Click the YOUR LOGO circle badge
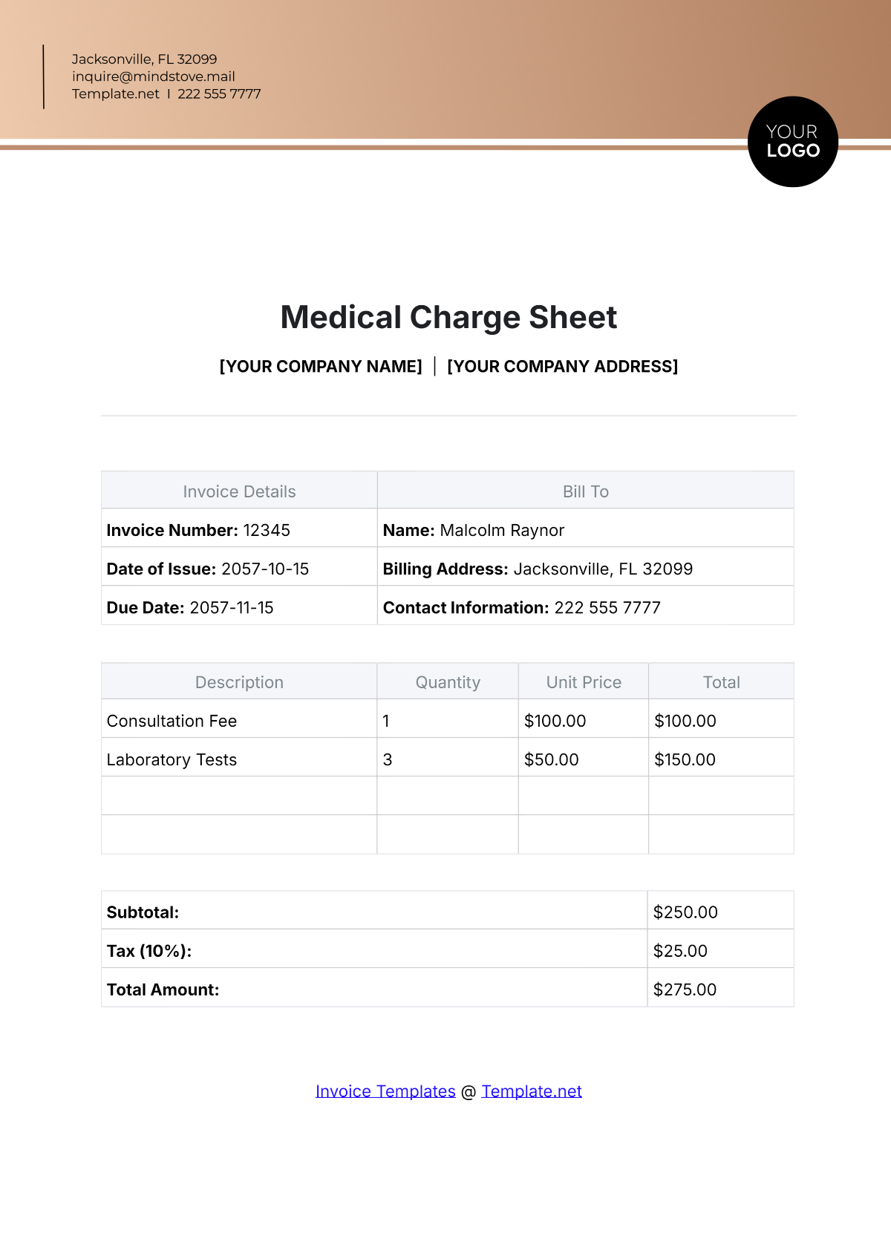The image size is (891, 1259). point(793,142)
